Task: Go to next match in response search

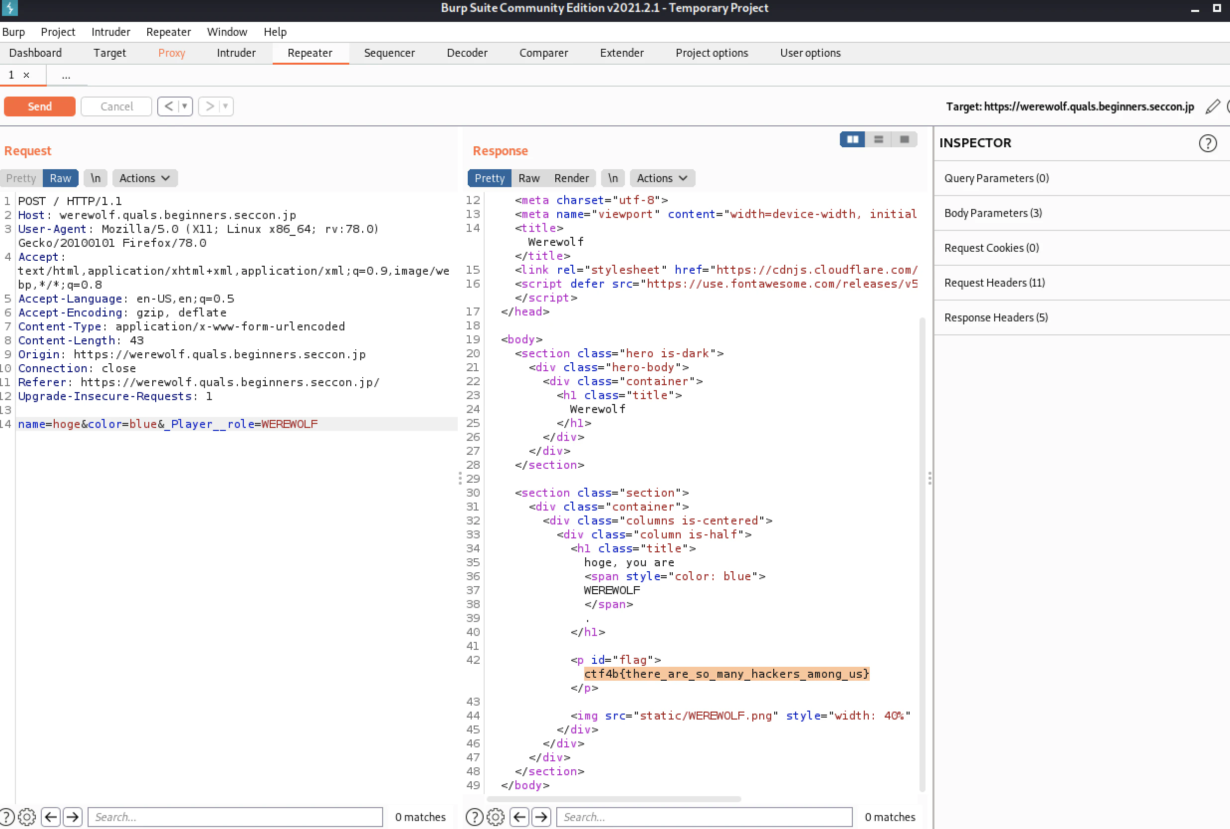Action: (541, 817)
